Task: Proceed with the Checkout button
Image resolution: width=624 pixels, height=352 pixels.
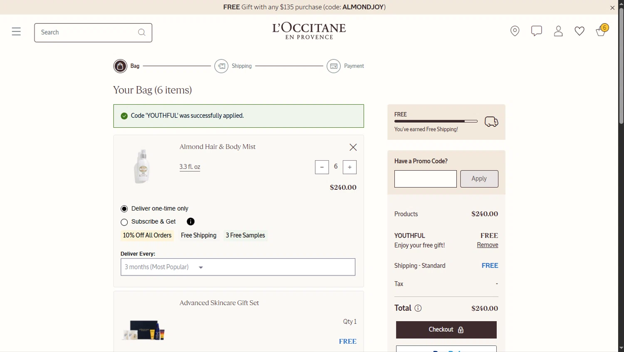Action: coord(446,330)
